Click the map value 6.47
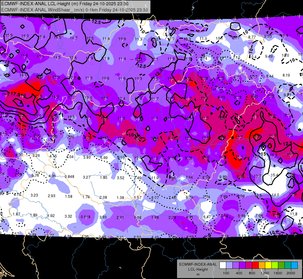Viewport: 303px width, 279px height. (207, 217)
